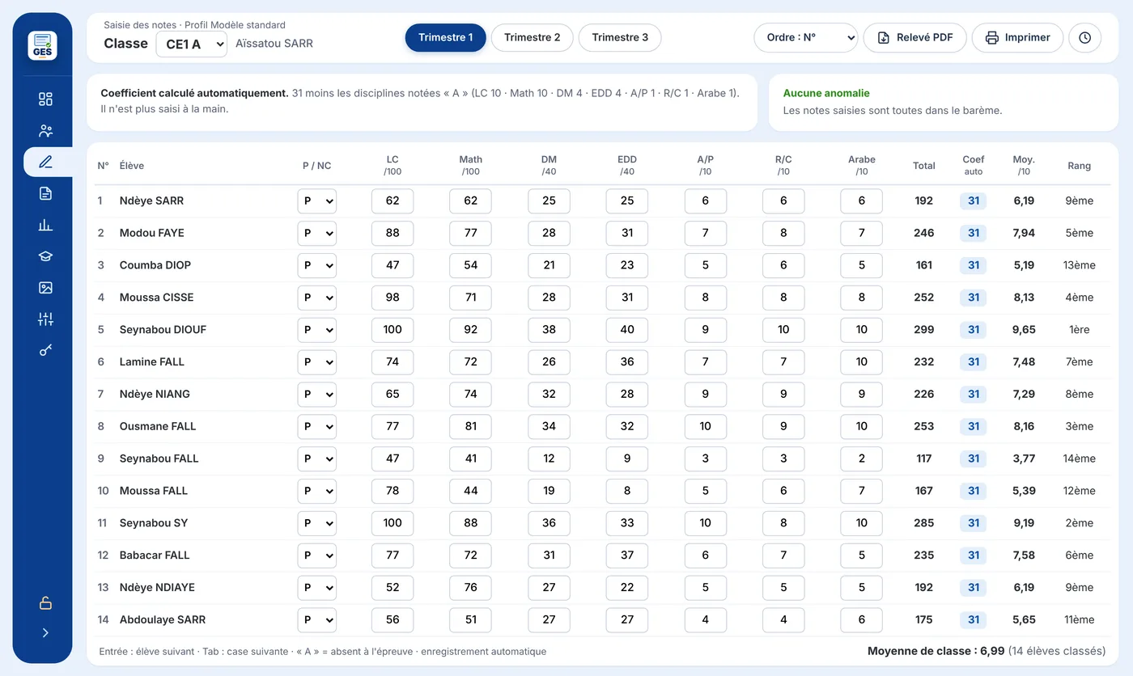The width and height of the screenshot is (1133, 676).
Task: Click the Rang column header
Action: [x=1080, y=166]
